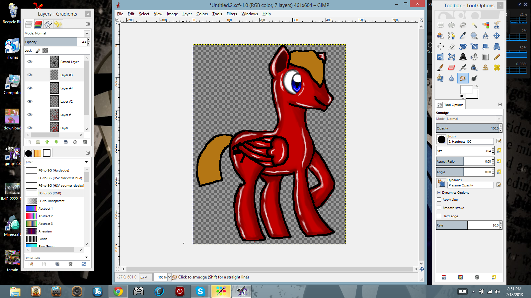
Task: Enable the Smooth stroke checkbox
Action: tap(439, 208)
